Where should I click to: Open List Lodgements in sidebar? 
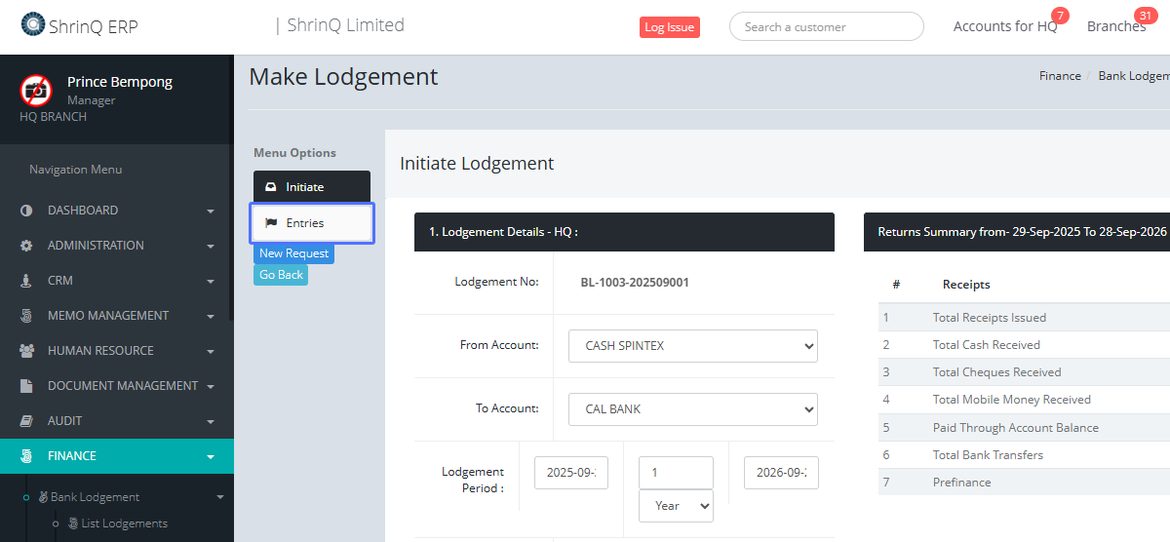124,523
